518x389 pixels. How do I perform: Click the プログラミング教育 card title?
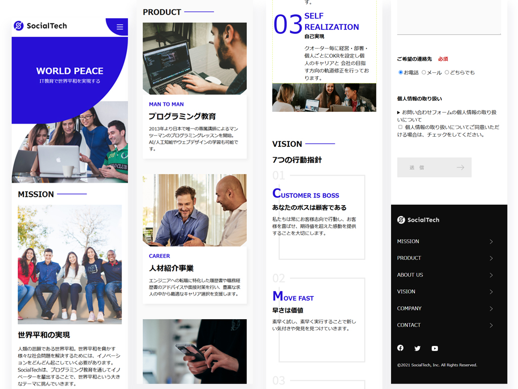click(182, 116)
